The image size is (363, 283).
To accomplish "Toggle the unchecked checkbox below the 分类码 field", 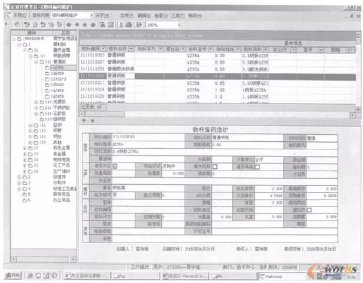I will pos(215,167).
